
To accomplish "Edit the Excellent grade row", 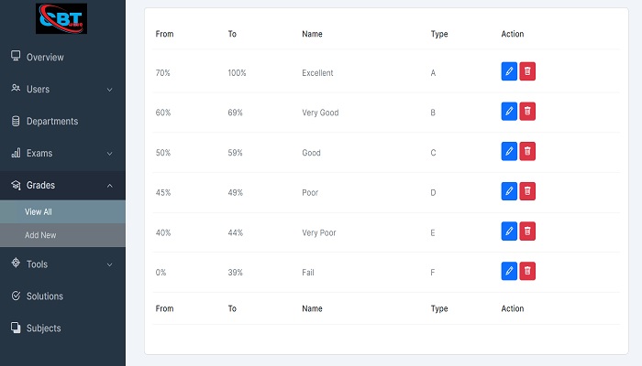I will click(x=509, y=71).
